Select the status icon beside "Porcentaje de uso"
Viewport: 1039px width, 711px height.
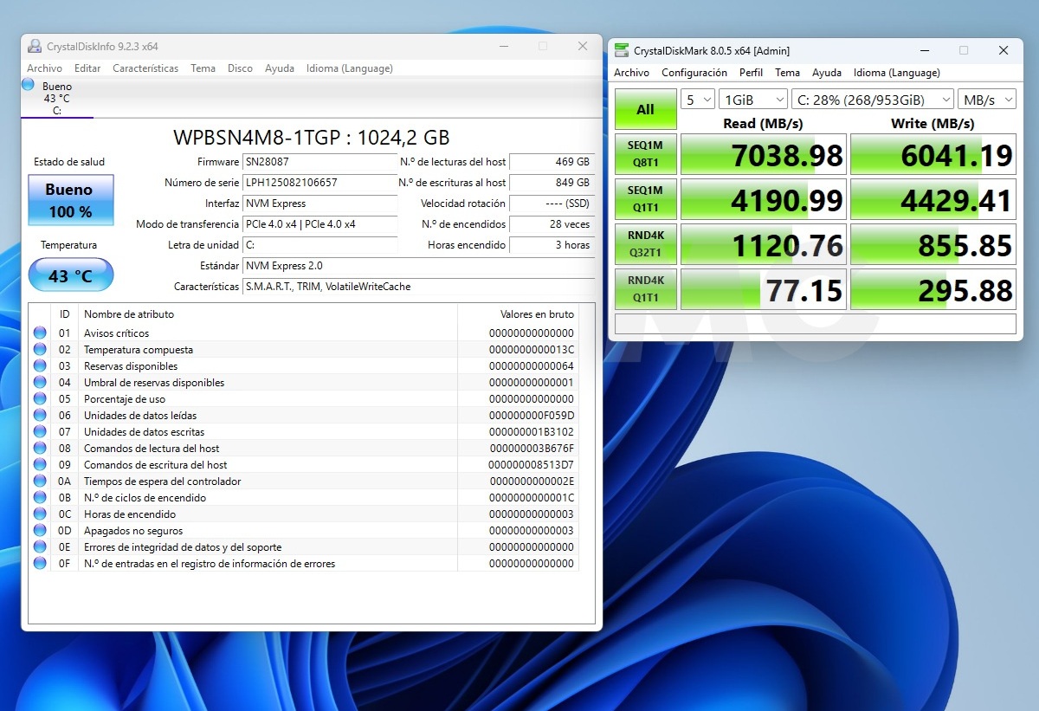(x=40, y=398)
